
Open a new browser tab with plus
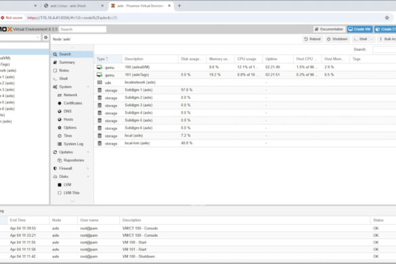coord(179,5)
